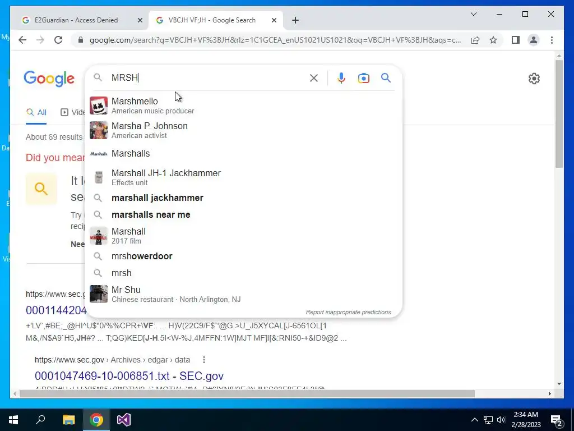The height and width of the screenshot is (431, 574).
Task: Open Google Lens image search camera icon
Action: pos(363,78)
